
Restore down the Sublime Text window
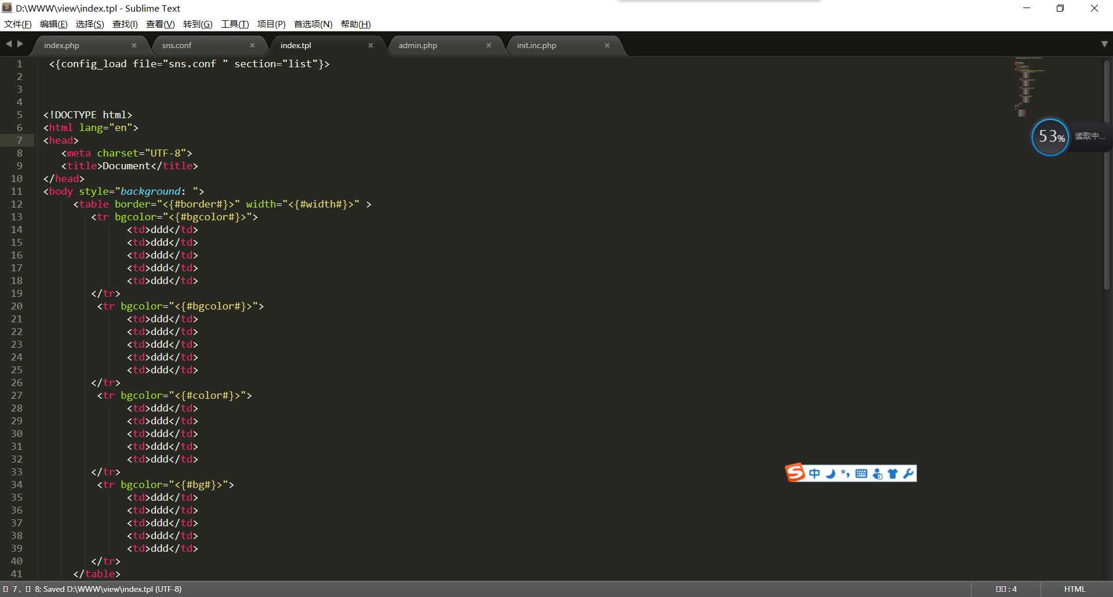[1060, 8]
